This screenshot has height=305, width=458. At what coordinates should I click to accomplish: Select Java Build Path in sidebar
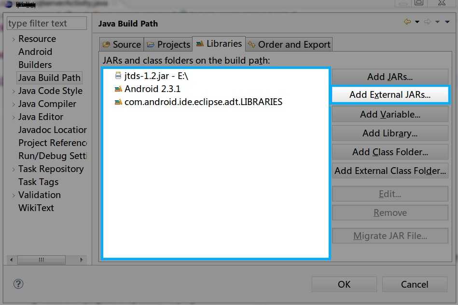tap(49, 78)
